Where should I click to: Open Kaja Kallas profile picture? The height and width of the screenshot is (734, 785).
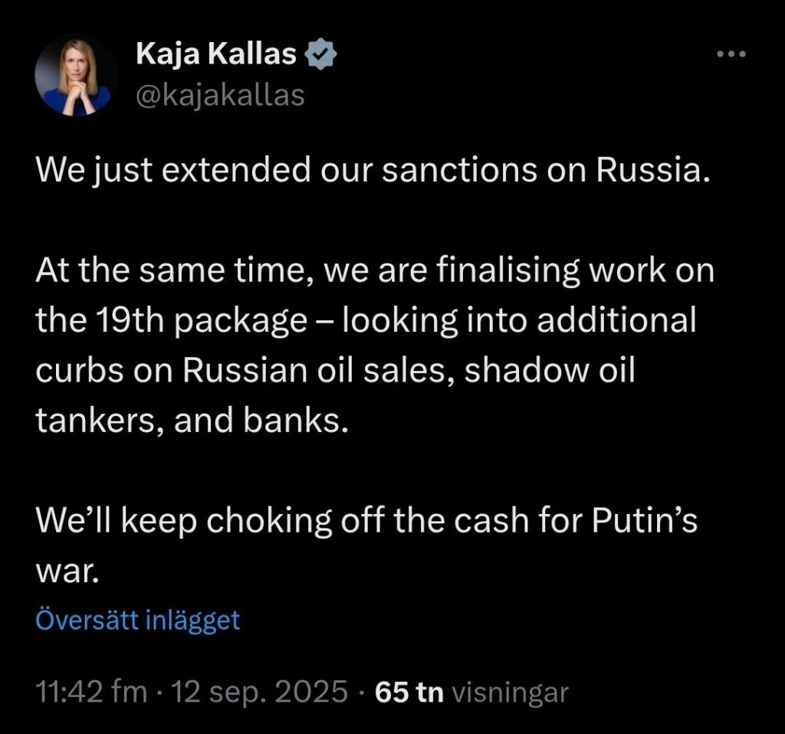point(76,76)
